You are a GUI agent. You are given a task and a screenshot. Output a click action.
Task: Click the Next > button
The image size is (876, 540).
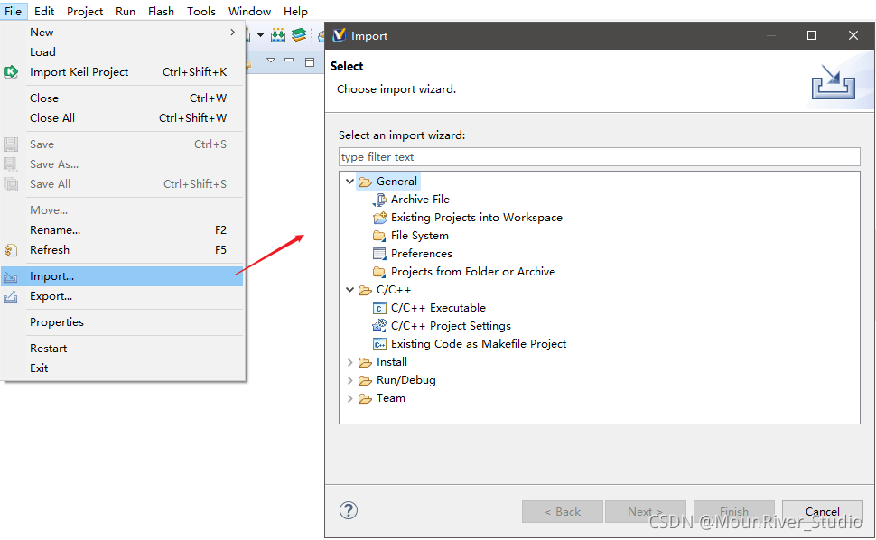[x=646, y=511]
